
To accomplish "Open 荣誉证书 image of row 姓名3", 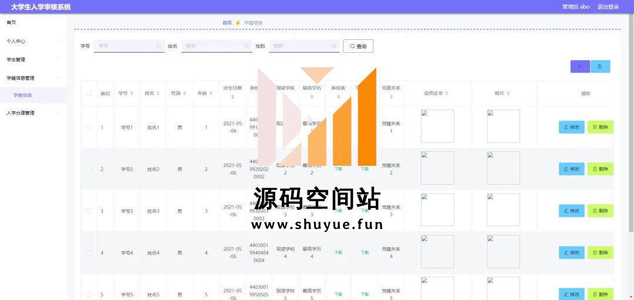I will (x=437, y=210).
